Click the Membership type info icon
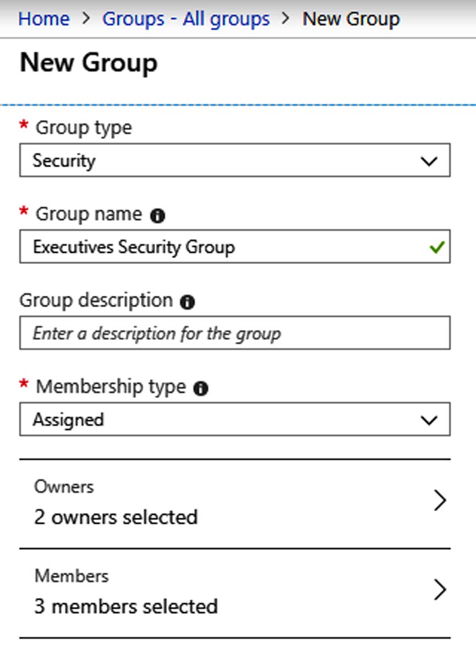The image size is (476, 661). click(x=201, y=388)
